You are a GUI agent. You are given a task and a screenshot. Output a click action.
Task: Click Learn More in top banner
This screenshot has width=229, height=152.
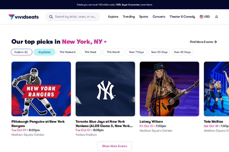146,5
